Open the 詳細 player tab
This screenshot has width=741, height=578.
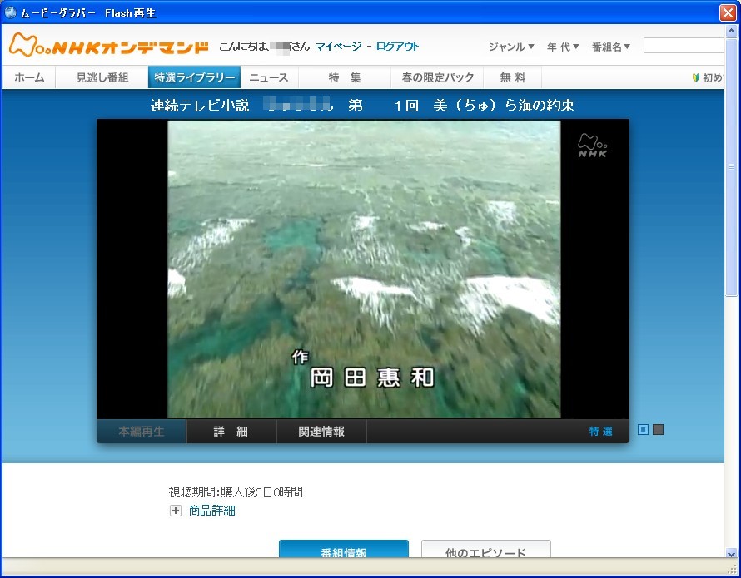click(x=231, y=431)
